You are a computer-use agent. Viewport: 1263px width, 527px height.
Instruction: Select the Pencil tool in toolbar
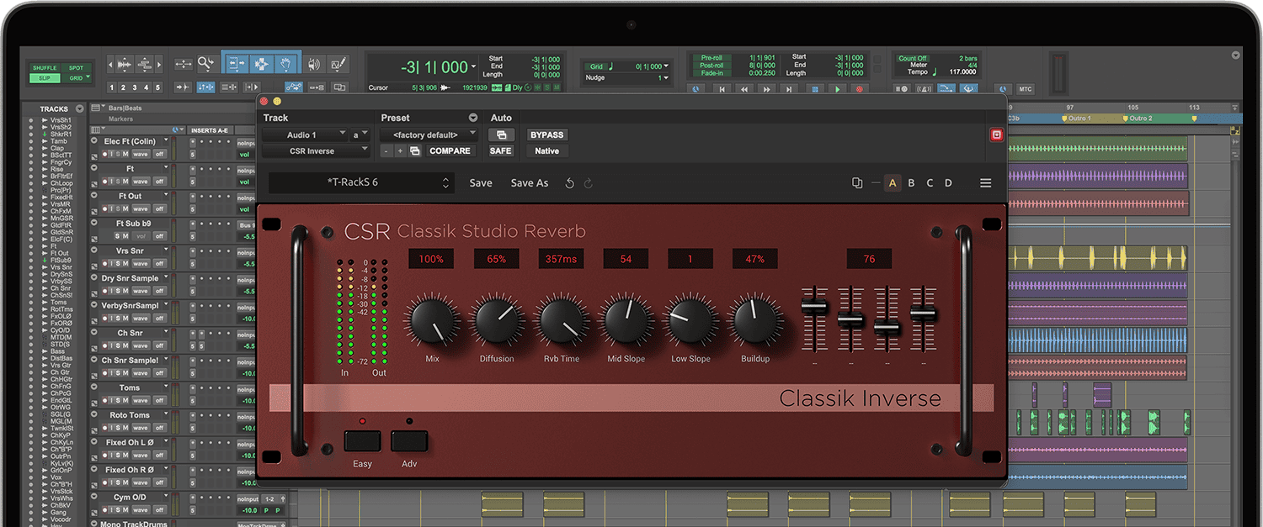coord(338,64)
